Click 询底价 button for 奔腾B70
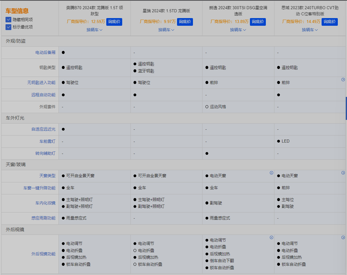The width and height of the screenshot is (347, 275). (x=114, y=22)
